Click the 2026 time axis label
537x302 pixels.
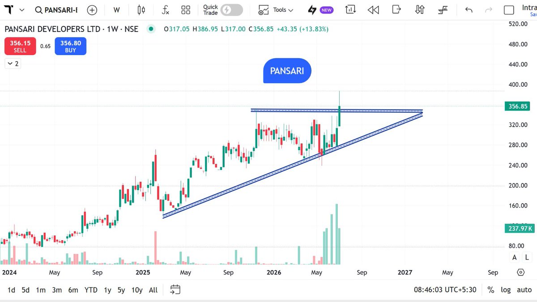(273, 272)
